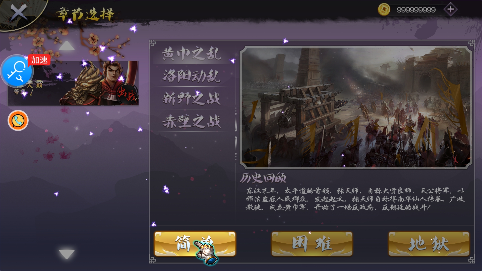Start the 地狱 hell difficulty
This screenshot has height=271, width=482.
coord(429,244)
